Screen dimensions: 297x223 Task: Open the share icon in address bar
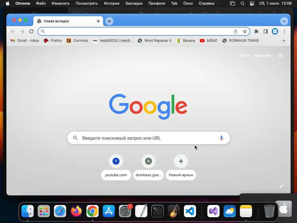236,31
